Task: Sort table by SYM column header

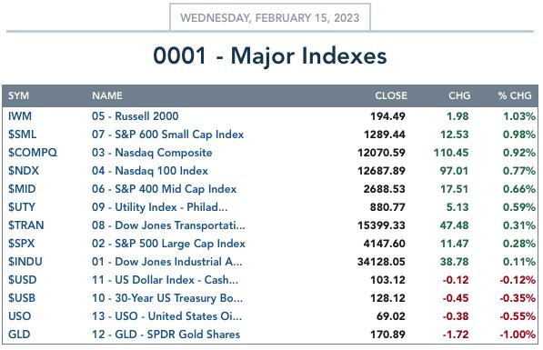Action: coord(19,95)
